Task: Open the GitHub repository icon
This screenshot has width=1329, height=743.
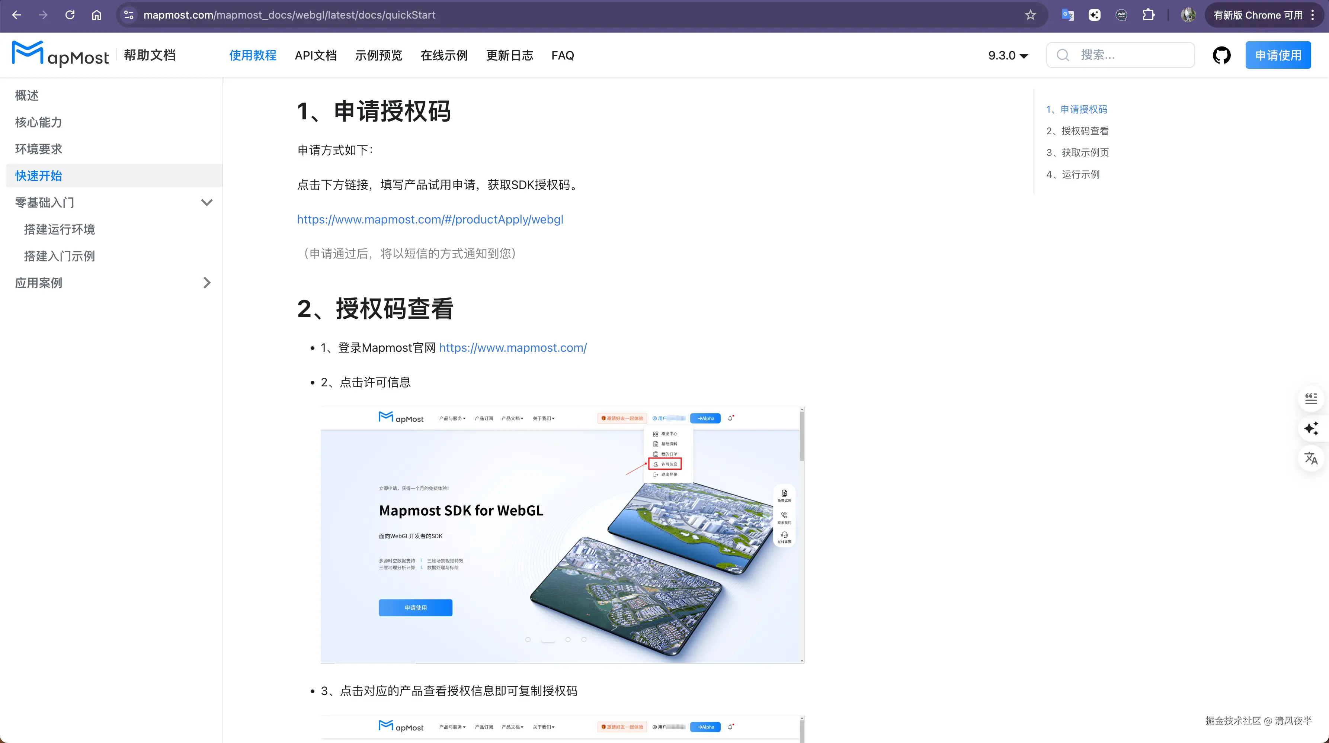Action: point(1221,55)
